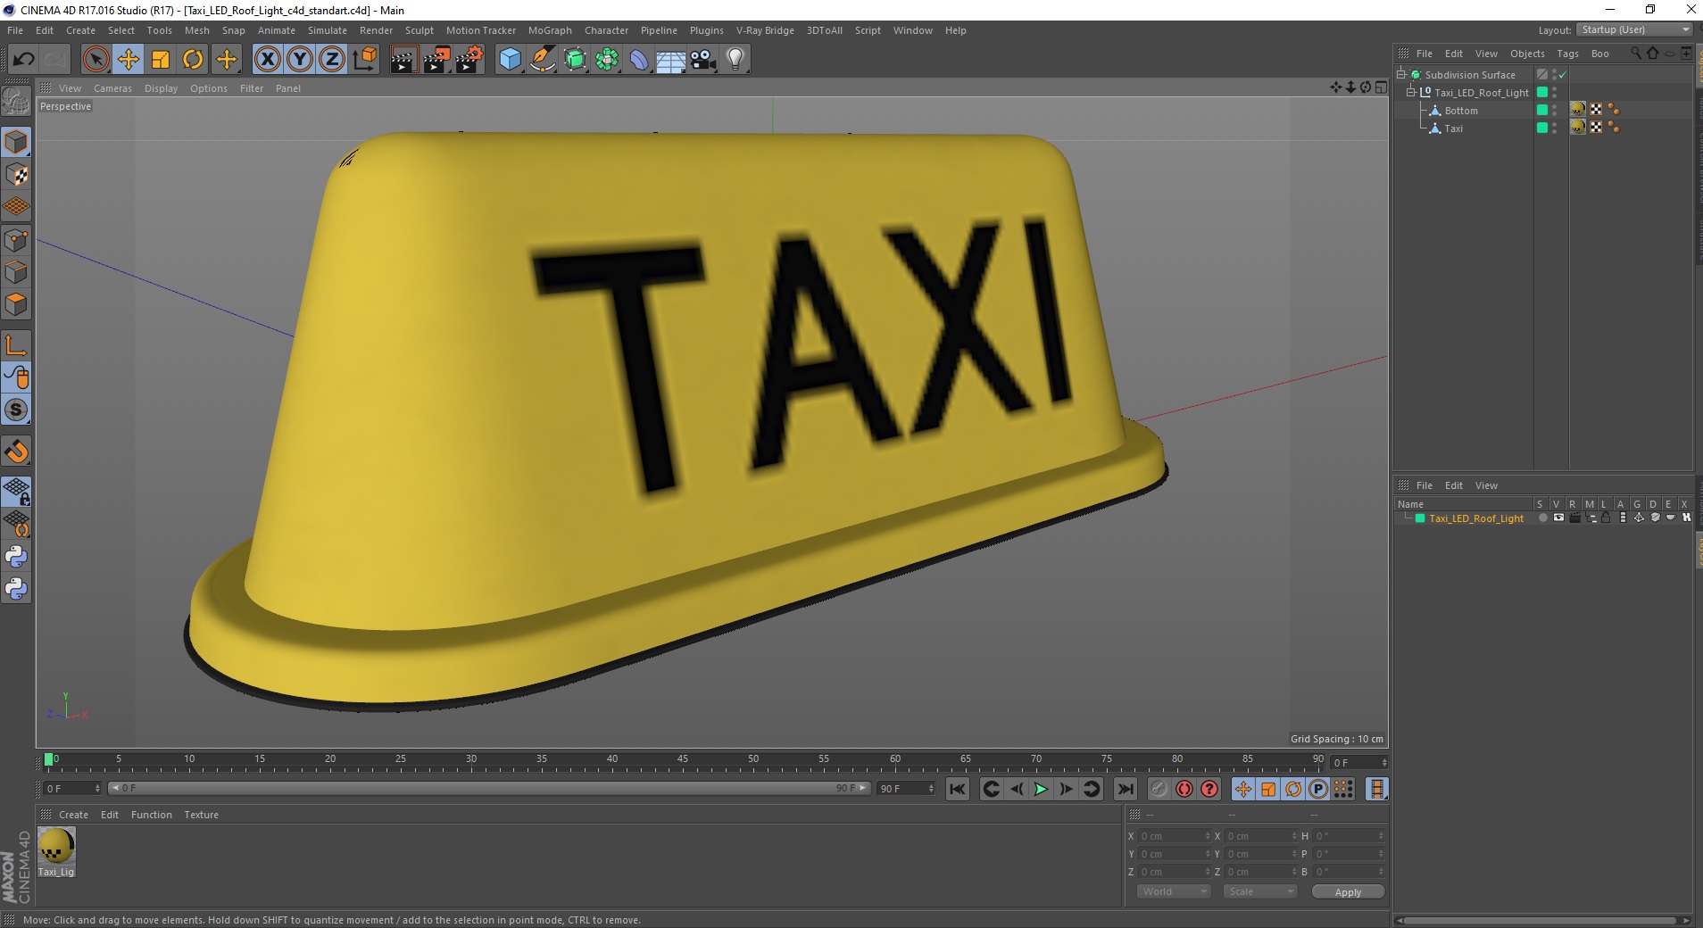The image size is (1703, 928).
Task: Toggle Subdivision Surface enabled checkmark
Action: [1563, 75]
